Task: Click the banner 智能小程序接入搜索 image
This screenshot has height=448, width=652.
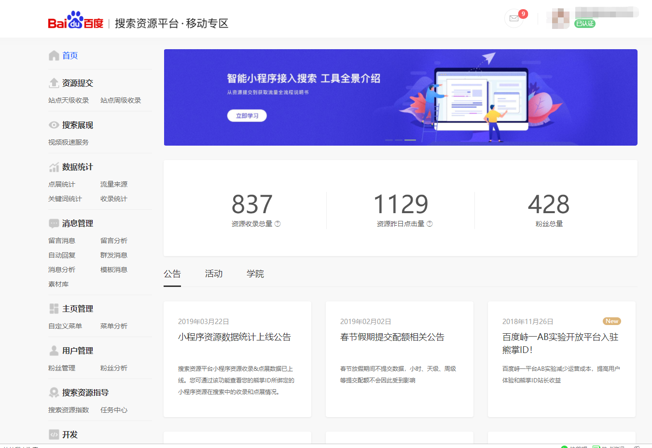Action: (401, 97)
